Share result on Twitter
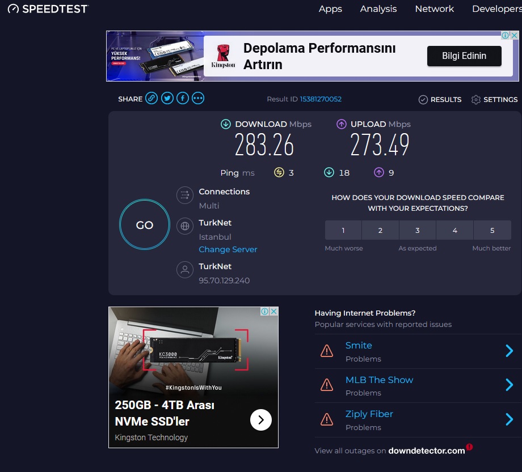Viewport: 522px width, 472px height. coord(167,99)
